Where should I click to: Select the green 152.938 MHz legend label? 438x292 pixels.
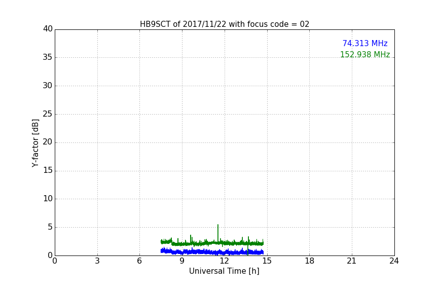365,54
